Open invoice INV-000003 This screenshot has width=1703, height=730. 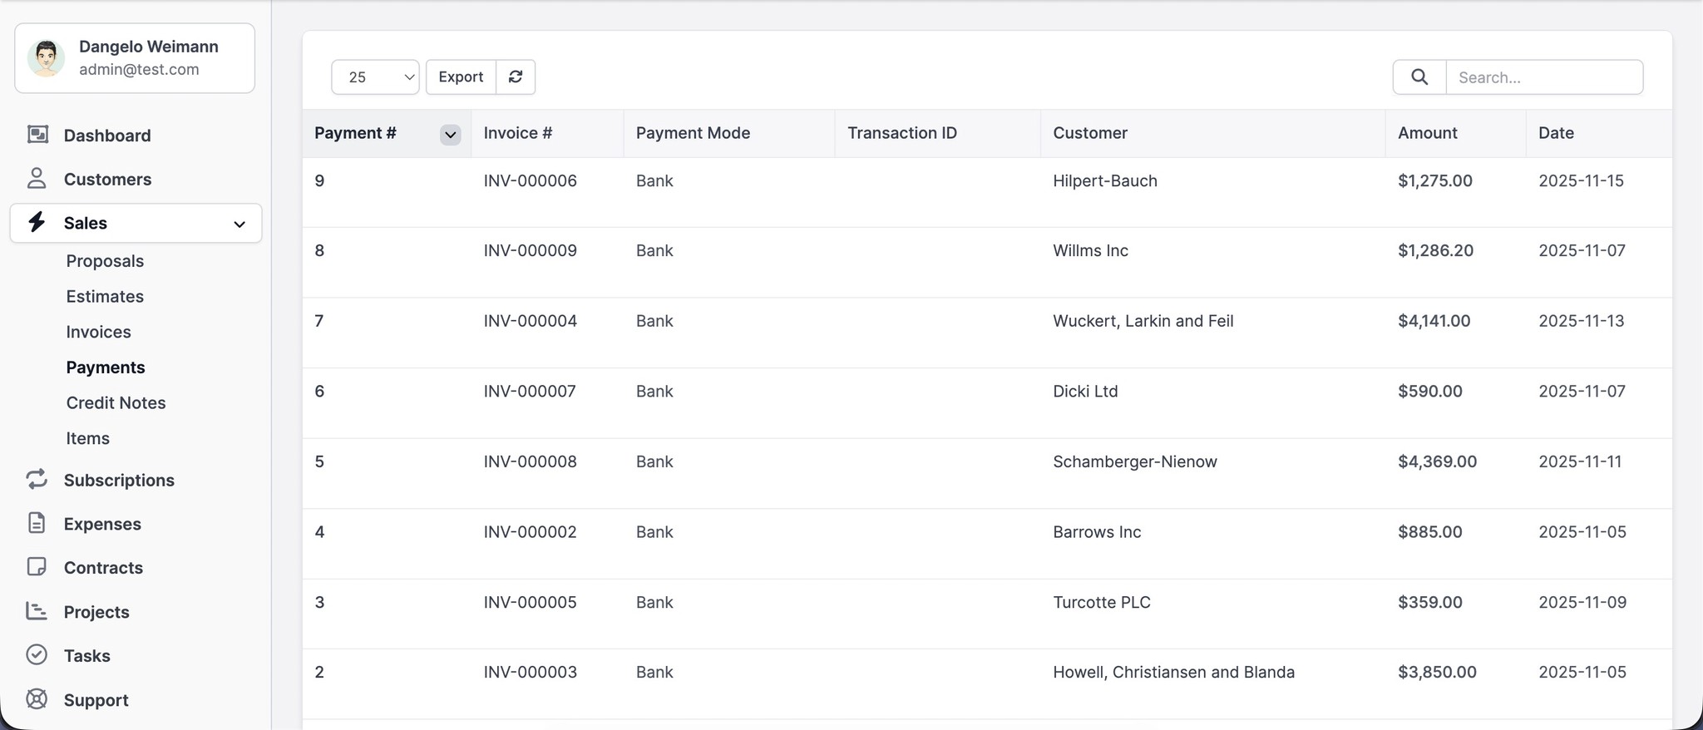(x=531, y=672)
